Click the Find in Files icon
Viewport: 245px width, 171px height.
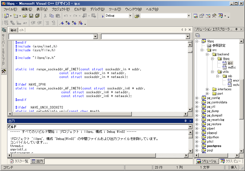[137, 16]
